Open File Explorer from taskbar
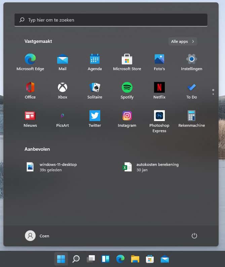Image resolution: width=225 pixels, height=267 pixels. point(135,259)
